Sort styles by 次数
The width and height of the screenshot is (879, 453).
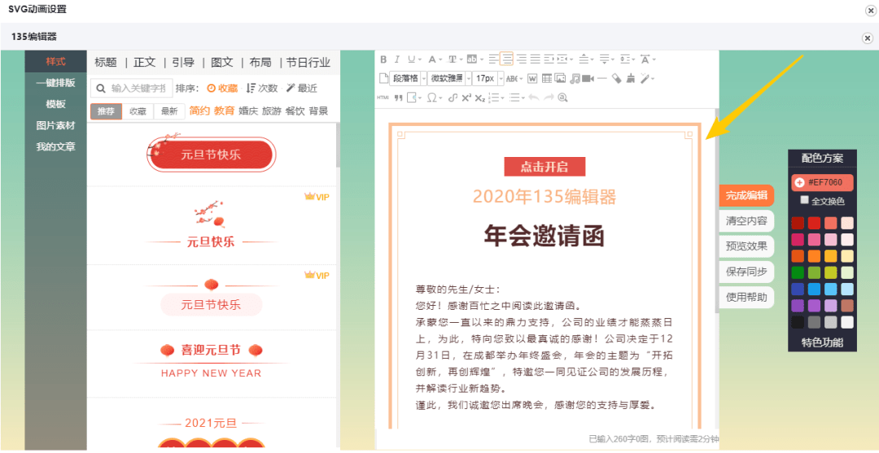pyautogui.click(x=262, y=88)
